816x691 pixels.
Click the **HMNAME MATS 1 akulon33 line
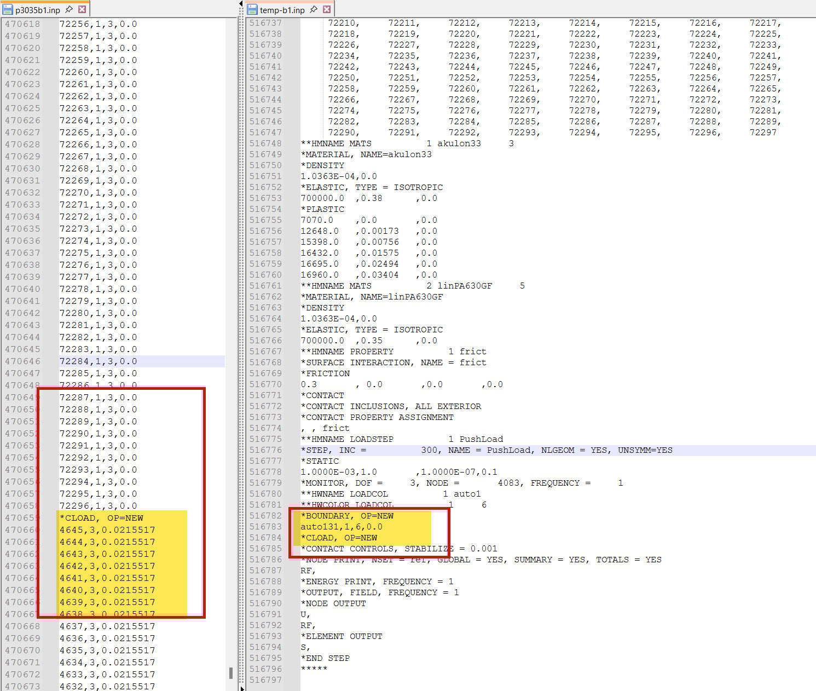coord(407,143)
